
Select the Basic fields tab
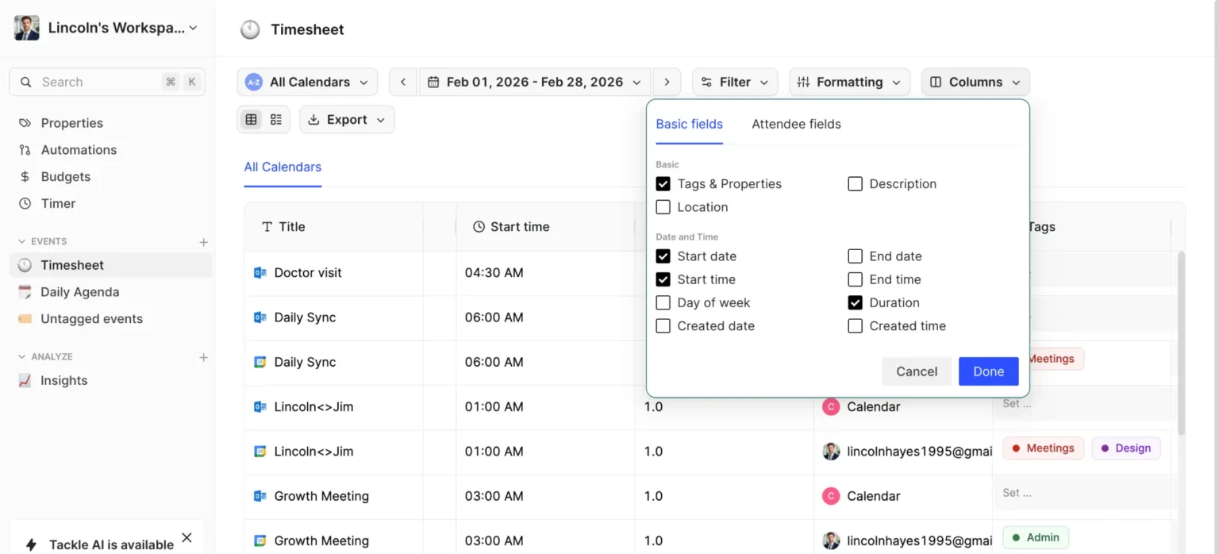point(689,124)
